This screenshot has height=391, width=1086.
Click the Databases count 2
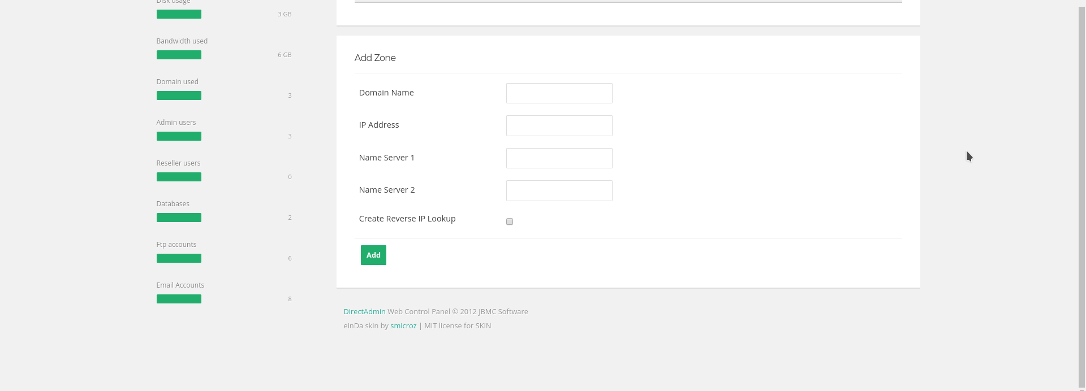[x=290, y=218]
